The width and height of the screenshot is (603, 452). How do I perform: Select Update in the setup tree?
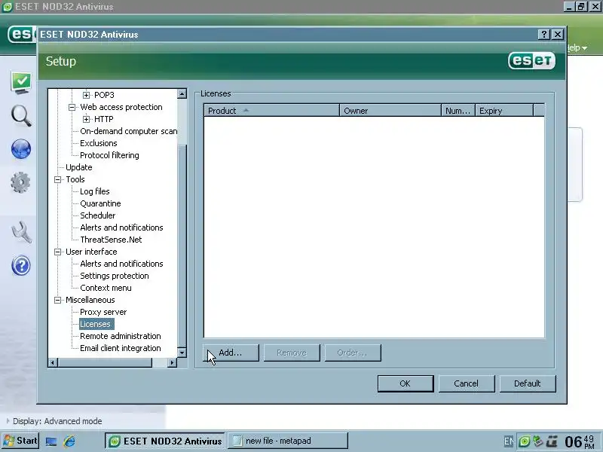click(x=79, y=167)
